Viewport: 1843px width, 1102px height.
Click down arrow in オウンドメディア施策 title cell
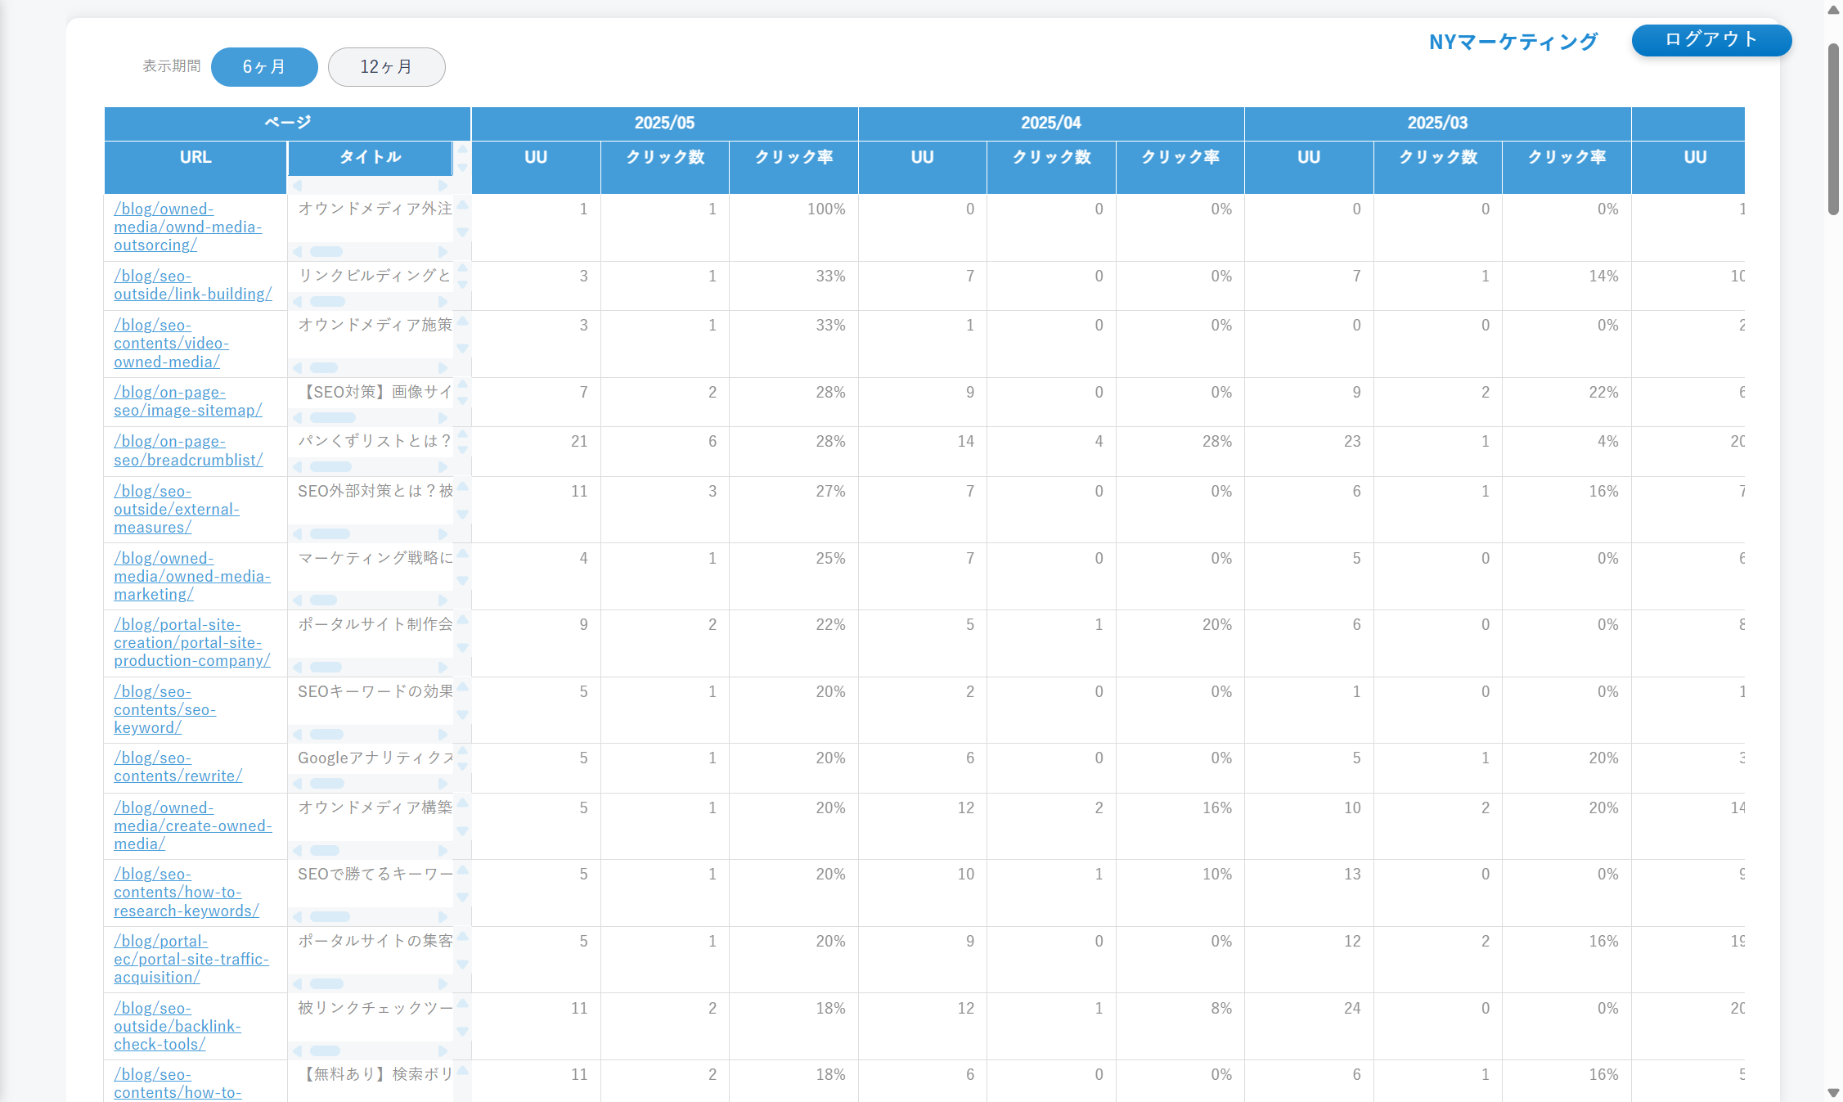coord(462,349)
